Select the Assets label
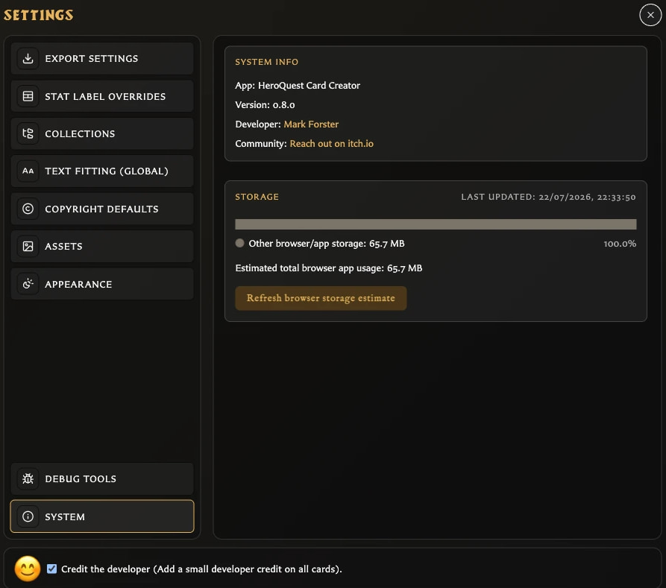The image size is (666, 588). click(x=63, y=246)
